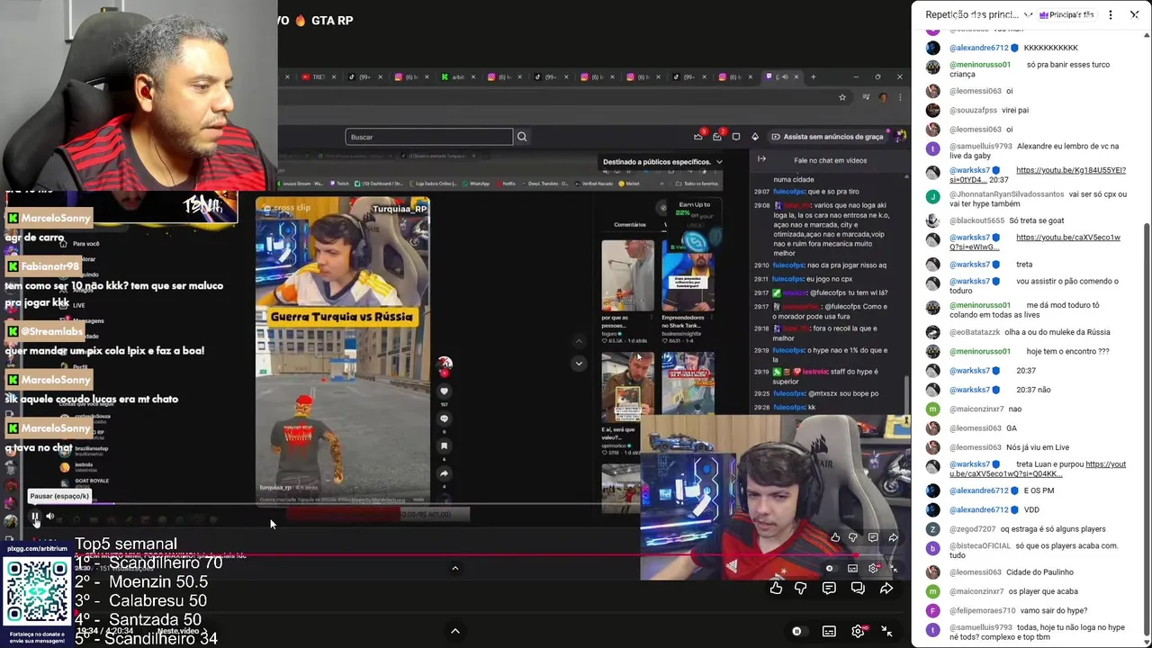The image size is (1152, 648).
Task: Click the small thumbs-up over the streamer webcam
Action: 835,537
